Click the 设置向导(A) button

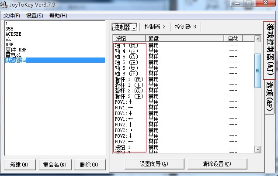pos(154,164)
